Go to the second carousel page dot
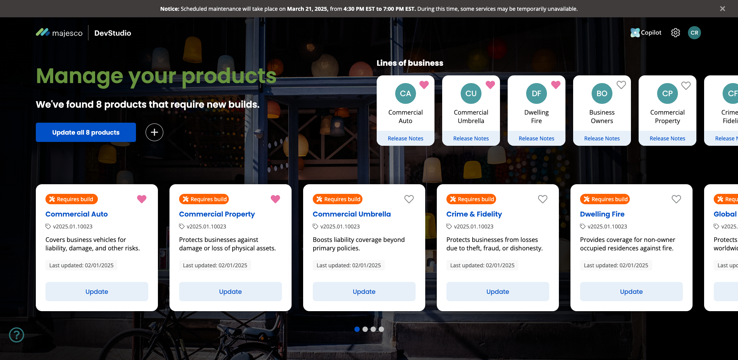Image resolution: width=738 pixels, height=360 pixels. pyautogui.click(x=365, y=329)
